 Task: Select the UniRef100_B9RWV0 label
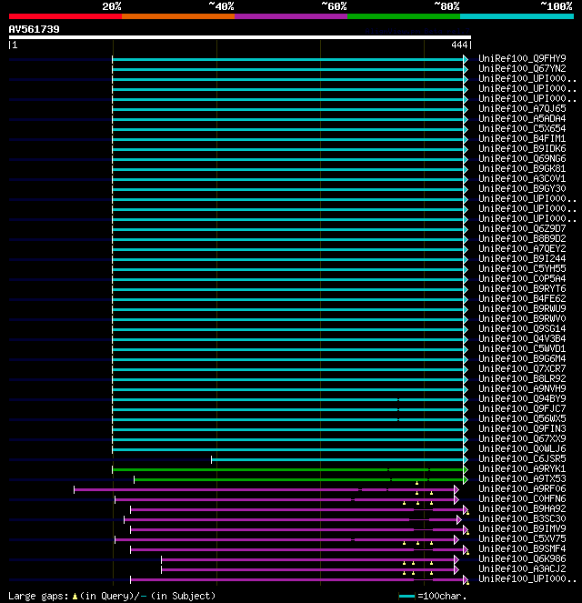pyautogui.click(x=522, y=318)
